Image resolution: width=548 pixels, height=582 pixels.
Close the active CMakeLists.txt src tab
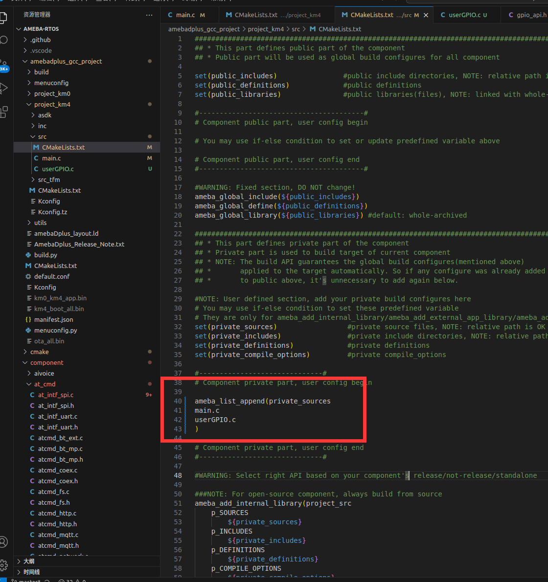(426, 15)
